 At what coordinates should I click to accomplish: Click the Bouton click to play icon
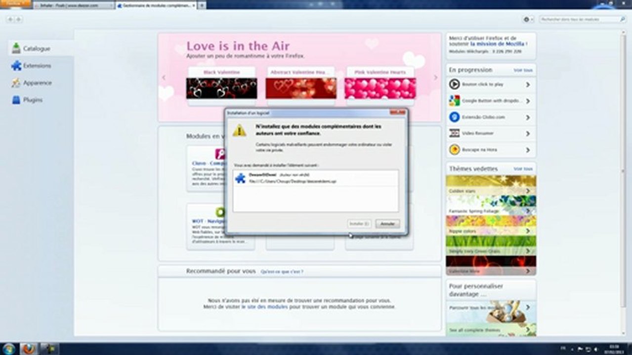[x=454, y=84]
